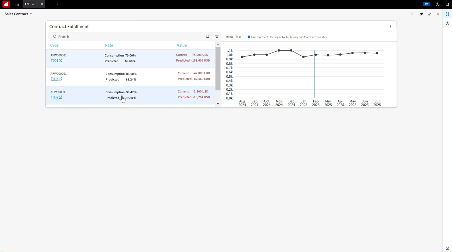Screen dimensions: 452x252
Task: Click the filter icon
Action: point(217,37)
